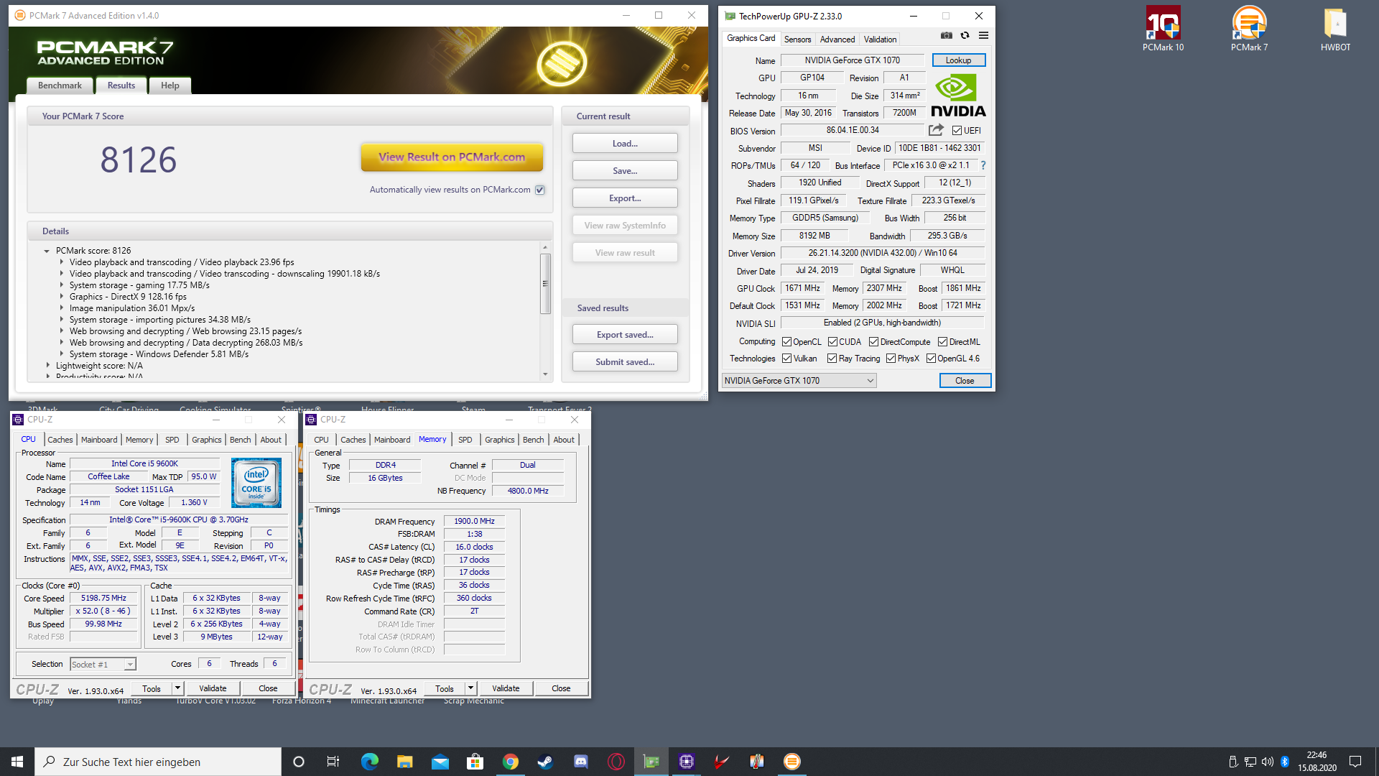Toggle the DirectML checkbox
Viewport: 1379px width, 776px height.
click(x=942, y=342)
